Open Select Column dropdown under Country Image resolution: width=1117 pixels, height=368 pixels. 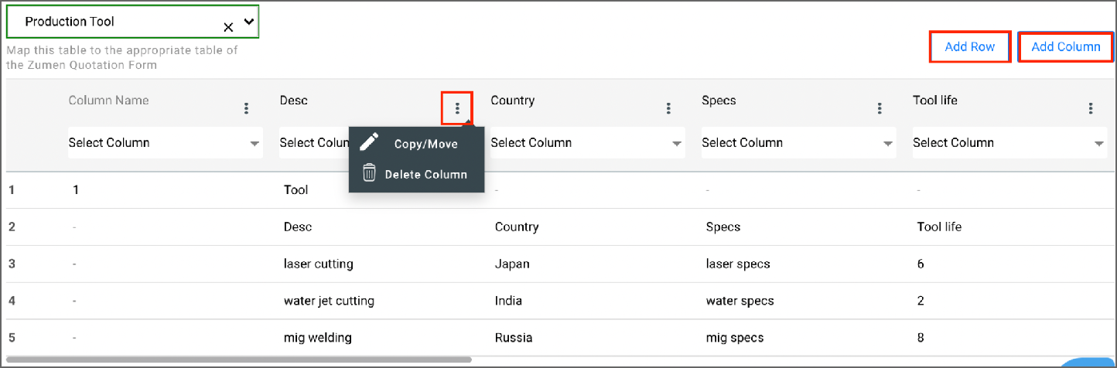[587, 143]
